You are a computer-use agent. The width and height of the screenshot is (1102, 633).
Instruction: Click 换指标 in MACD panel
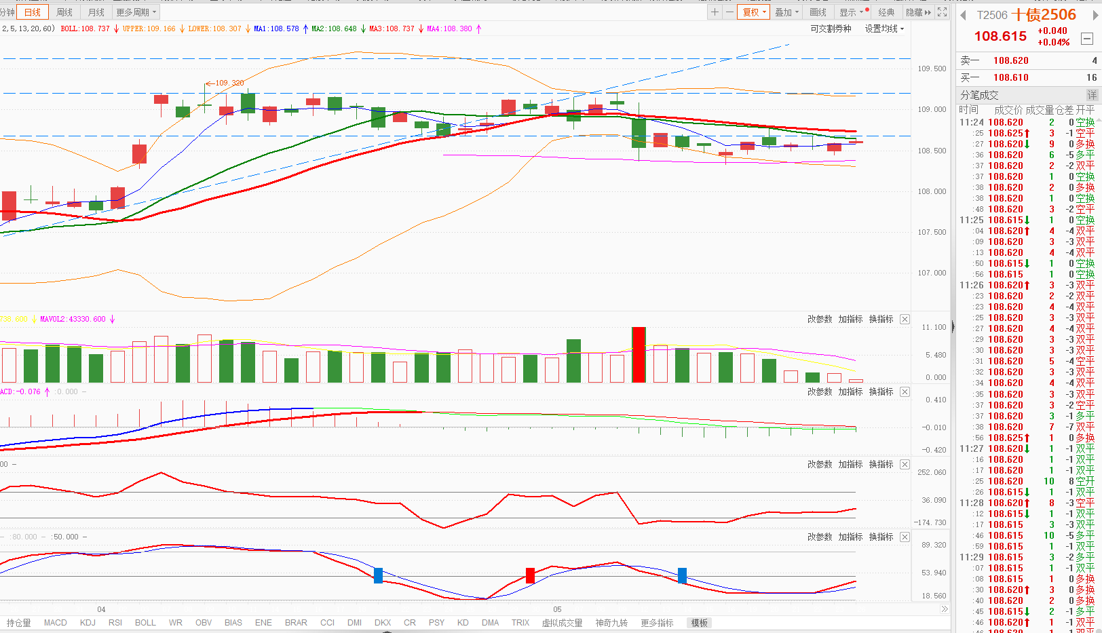point(881,391)
